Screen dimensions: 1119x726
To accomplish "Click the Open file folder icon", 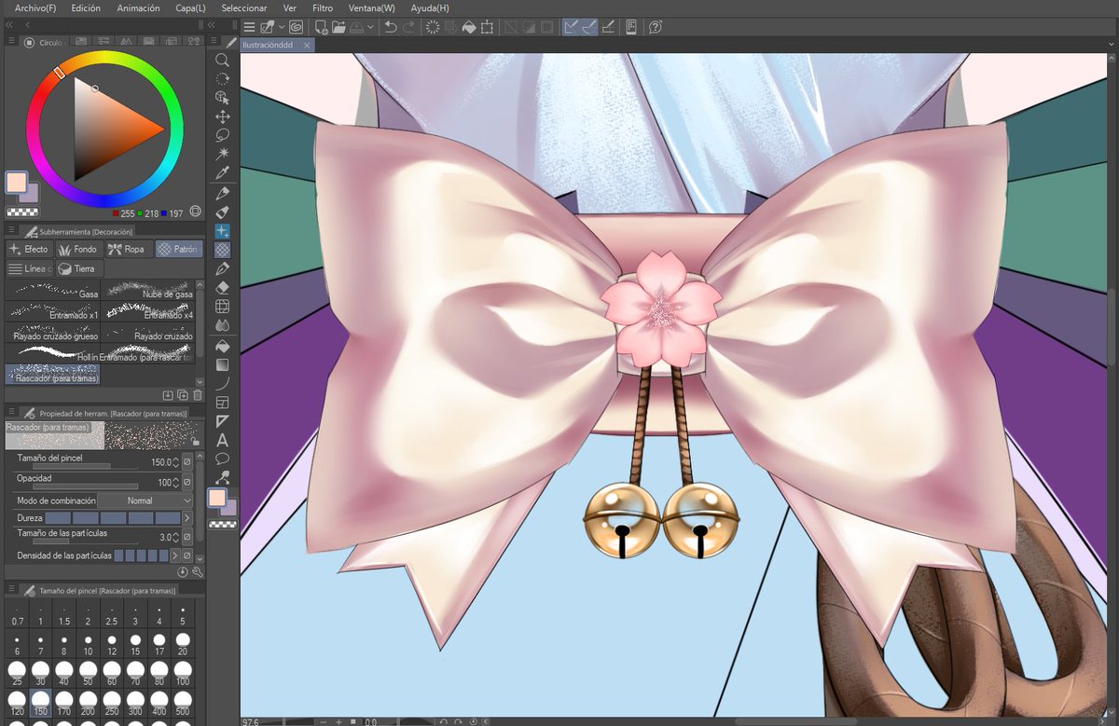I will point(340,27).
